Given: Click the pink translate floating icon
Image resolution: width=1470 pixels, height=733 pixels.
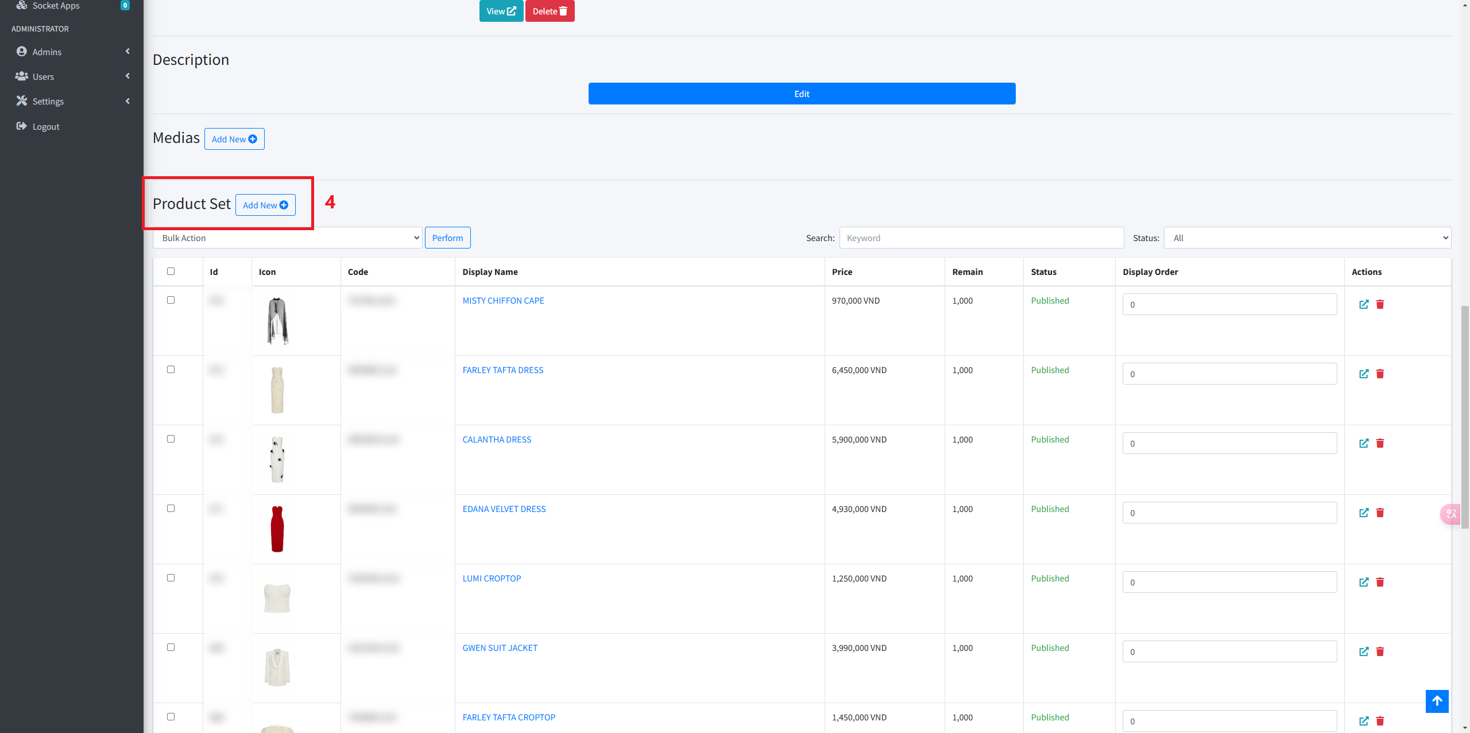Looking at the screenshot, I should 1450,514.
